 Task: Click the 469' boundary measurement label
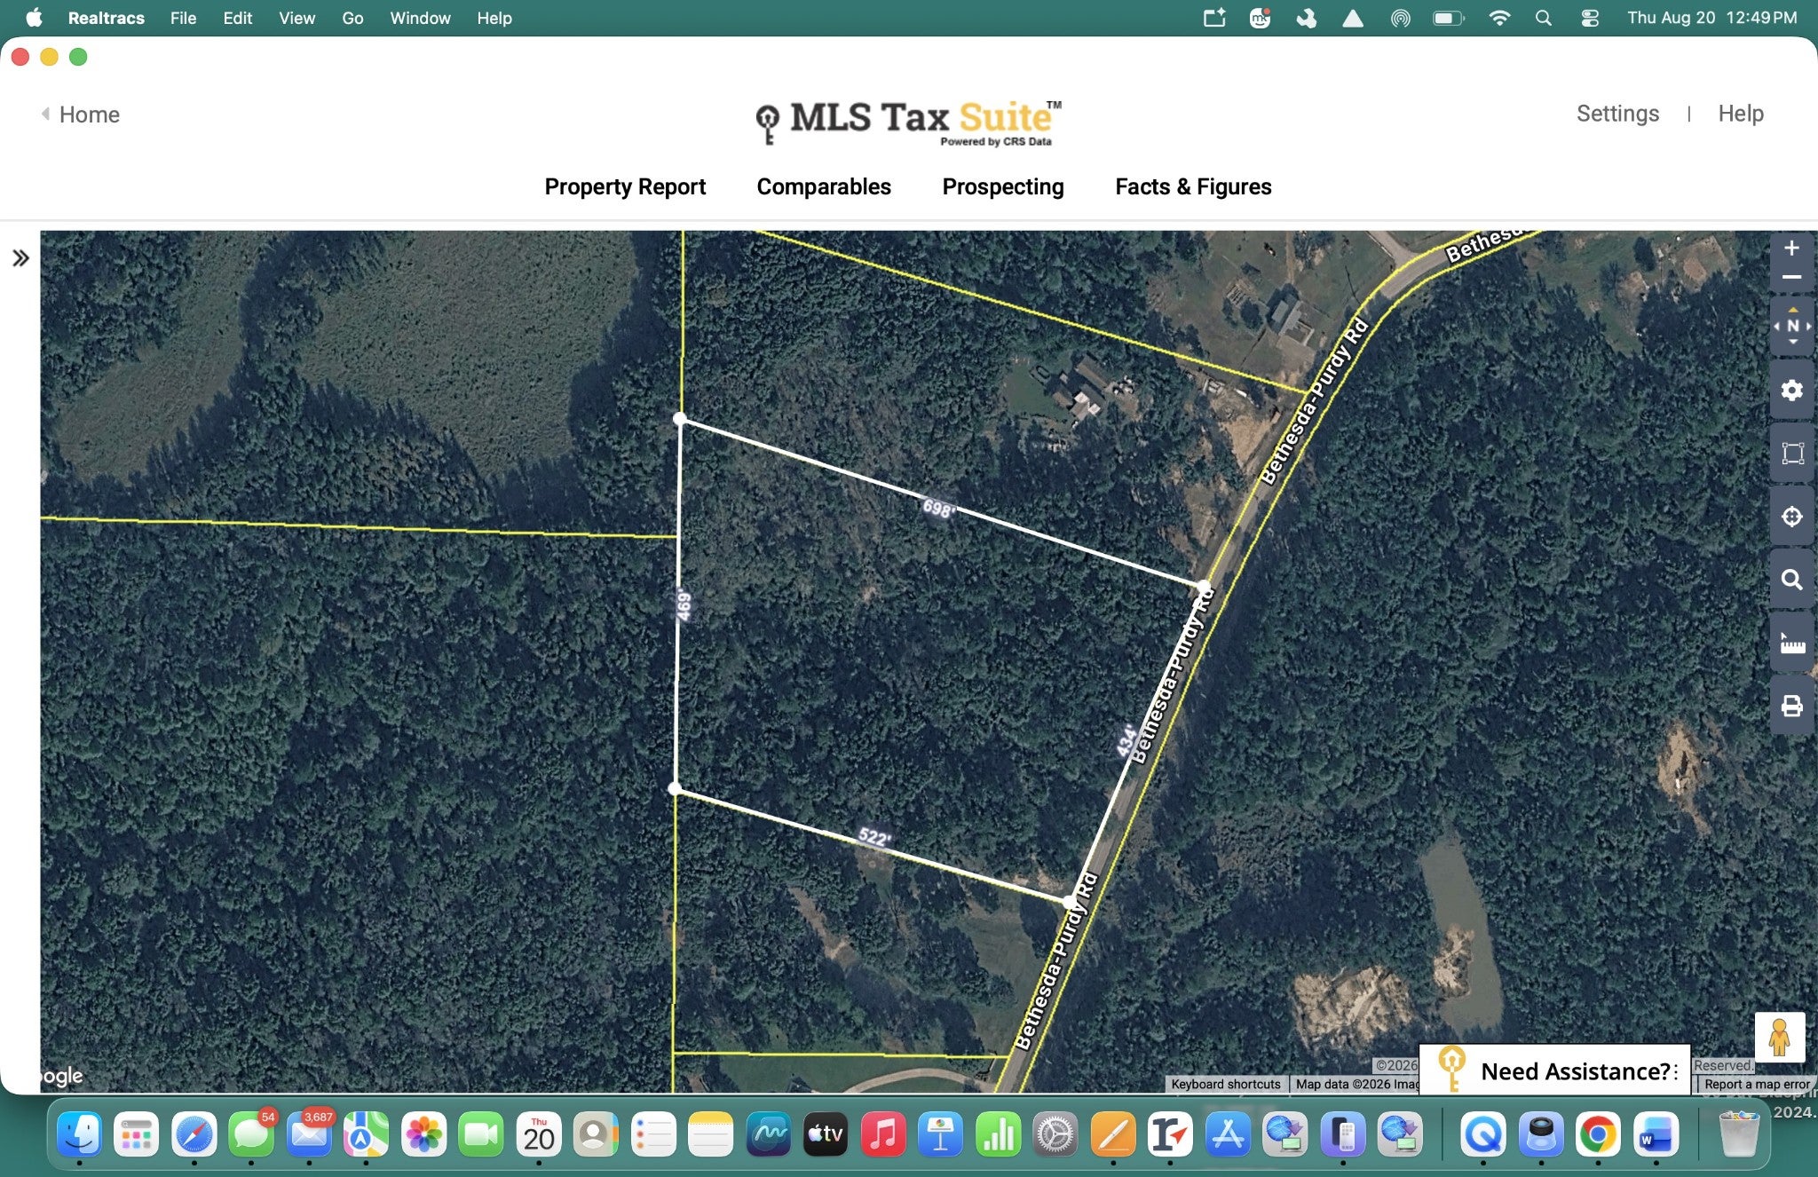(x=684, y=605)
